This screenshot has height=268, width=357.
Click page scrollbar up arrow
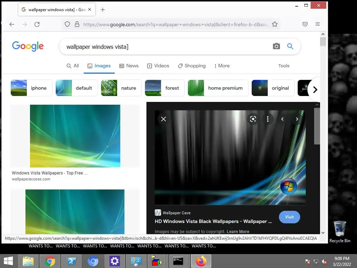[x=323, y=34]
